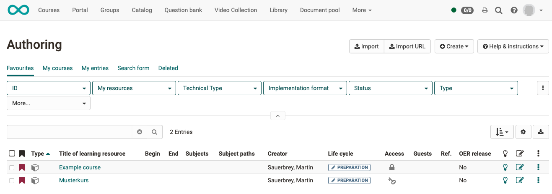The image size is (552, 194).
Task: Open Question bank in top navigation
Action: pos(183,10)
